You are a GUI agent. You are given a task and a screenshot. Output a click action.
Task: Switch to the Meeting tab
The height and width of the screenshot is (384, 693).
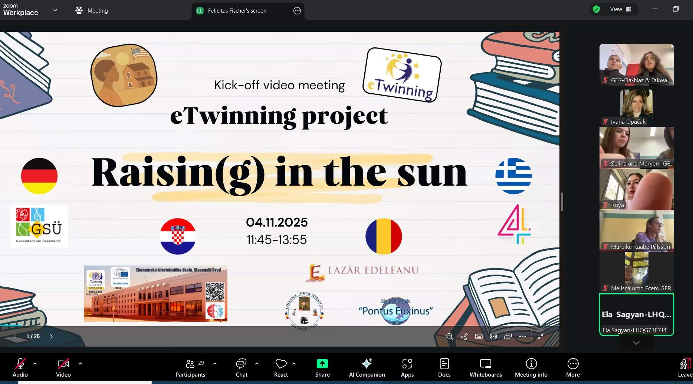pyautogui.click(x=92, y=11)
